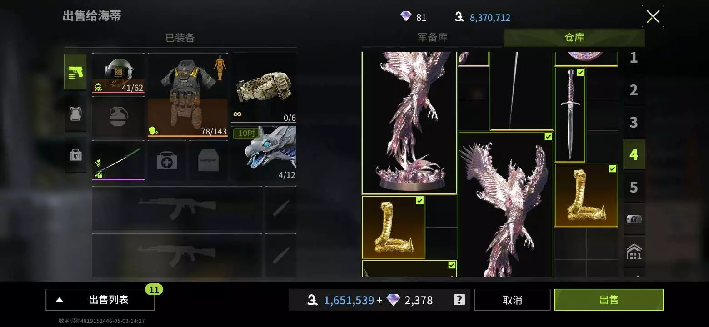Switch to the 军备库 tab

[433, 38]
